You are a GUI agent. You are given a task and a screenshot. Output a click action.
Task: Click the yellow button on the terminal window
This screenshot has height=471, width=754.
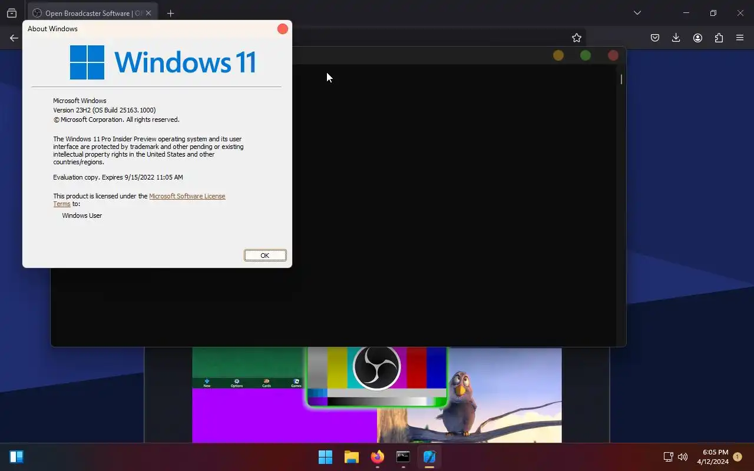coord(558,55)
